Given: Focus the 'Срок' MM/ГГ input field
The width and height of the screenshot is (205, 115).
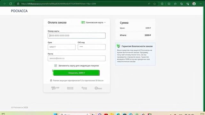Looking at the screenshot, I should [x=61, y=47].
